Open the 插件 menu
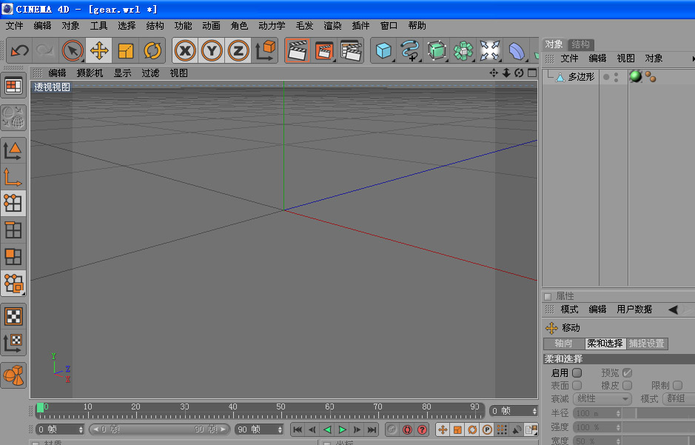Screen dimensions: 695x445 360,26
